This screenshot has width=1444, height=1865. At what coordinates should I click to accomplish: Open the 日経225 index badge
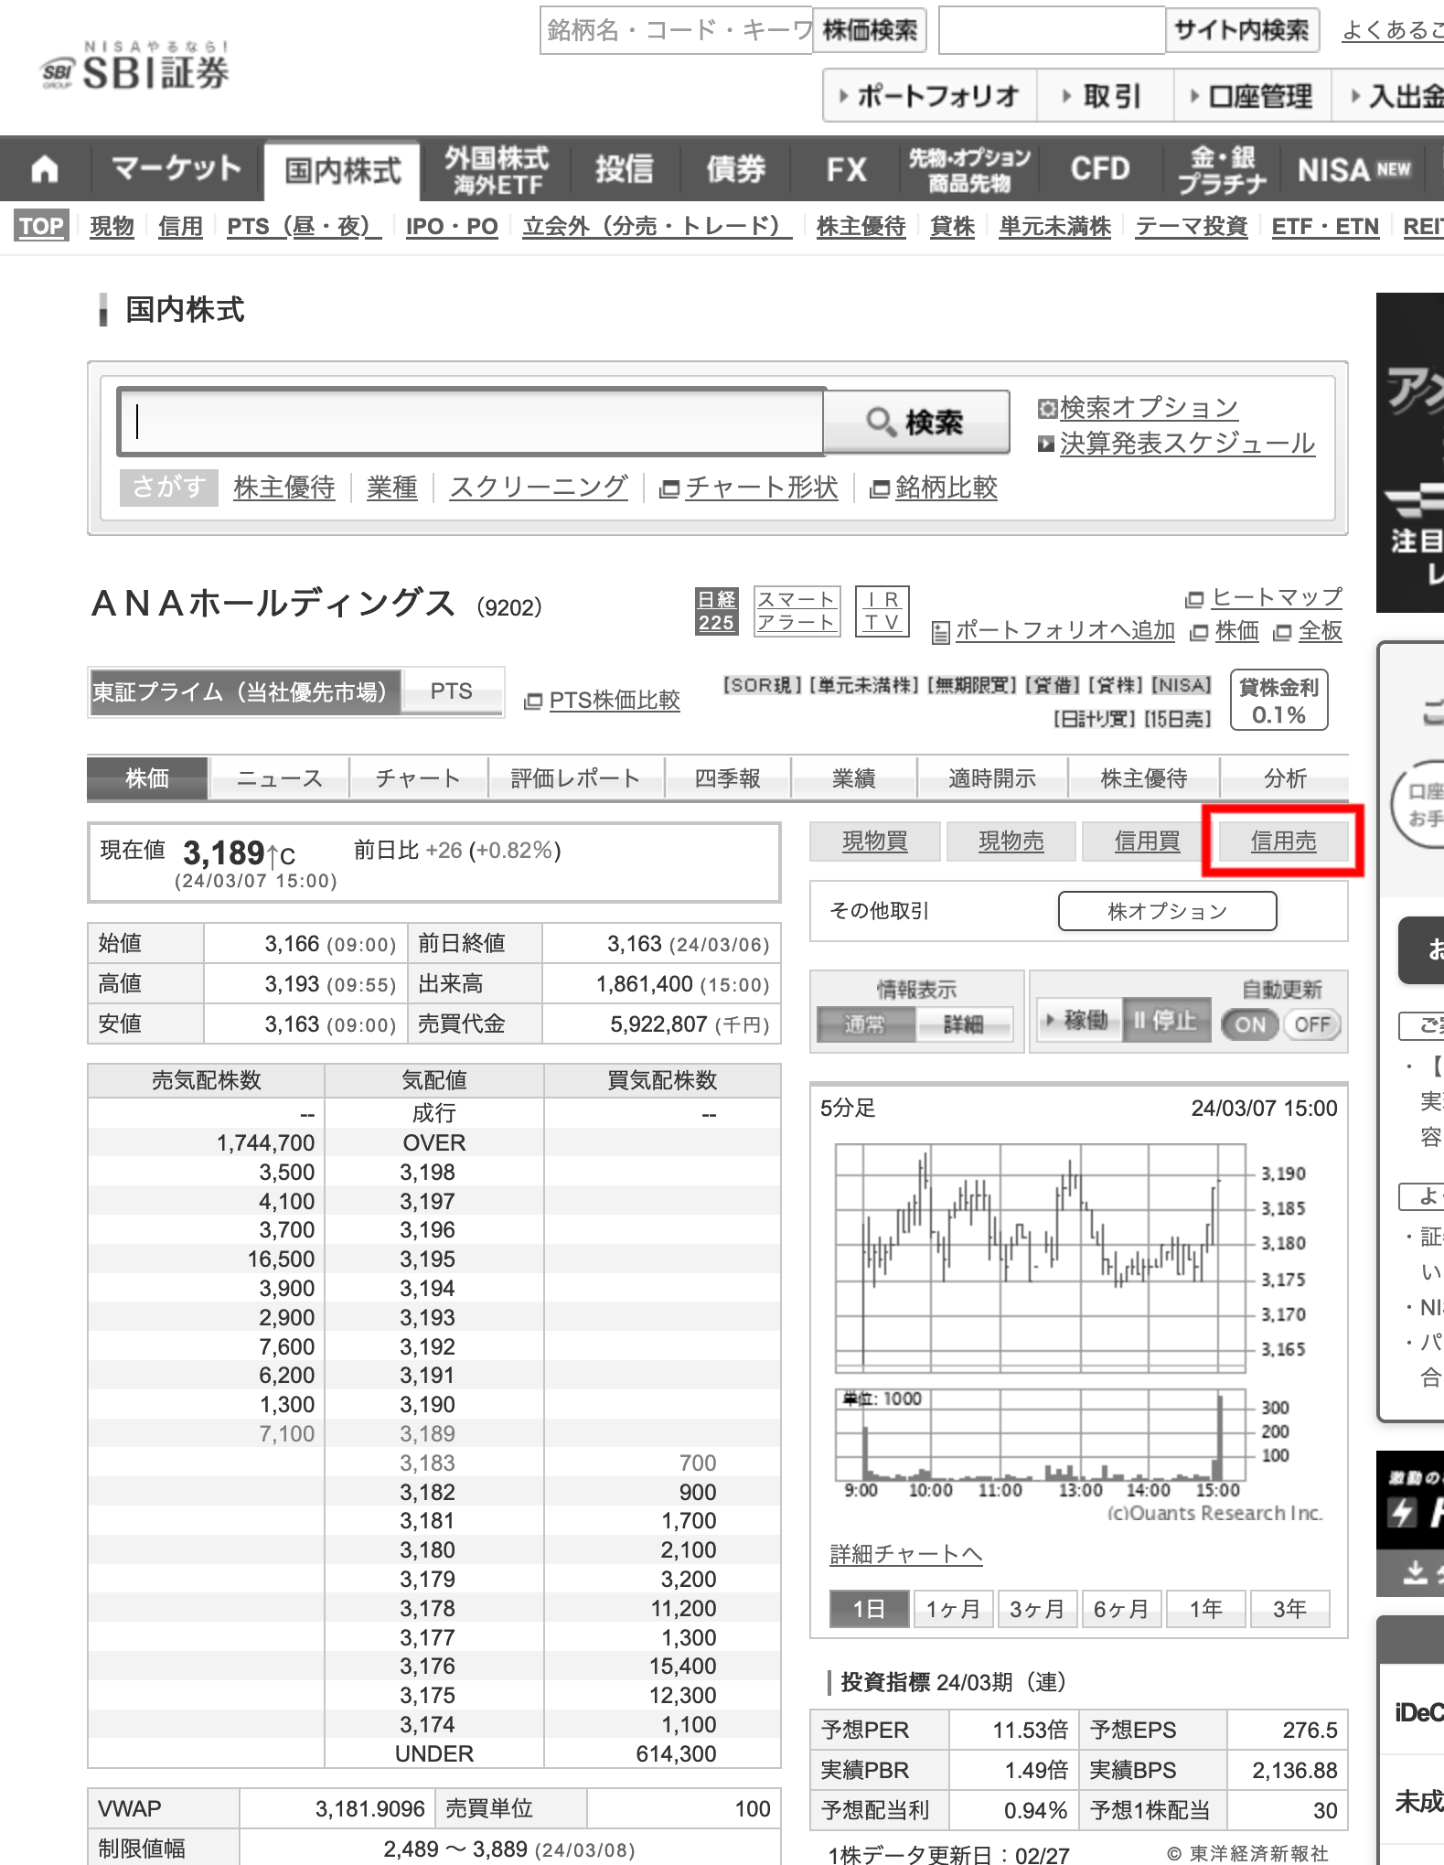point(716,611)
